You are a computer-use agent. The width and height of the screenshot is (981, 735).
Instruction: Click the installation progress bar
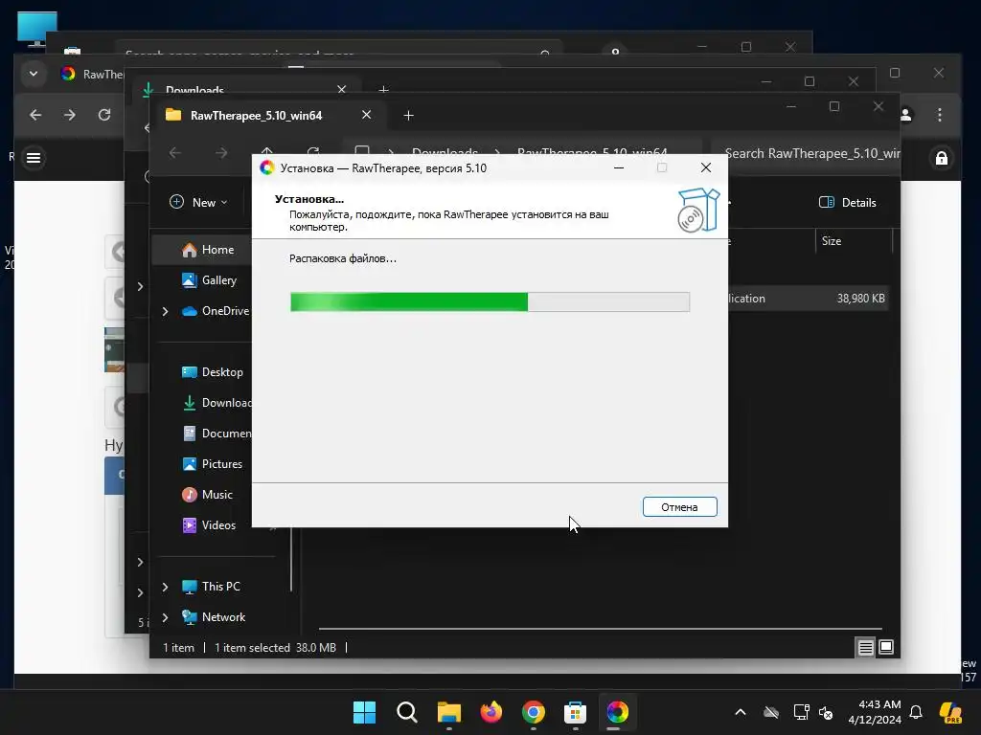point(490,301)
